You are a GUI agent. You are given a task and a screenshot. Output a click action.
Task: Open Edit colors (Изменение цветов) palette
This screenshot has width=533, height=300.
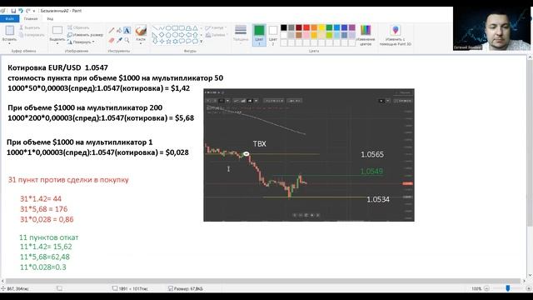(x=366, y=35)
